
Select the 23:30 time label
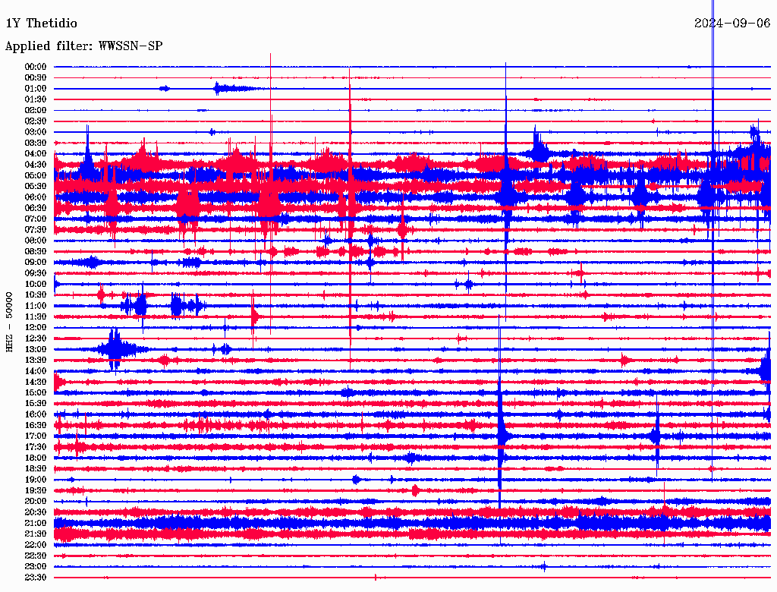tap(36, 578)
